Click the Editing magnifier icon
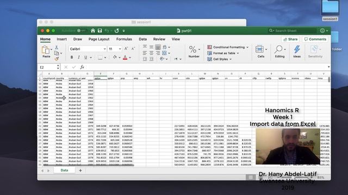Image resolution: width=348 pixels, height=195 pixels. click(x=278, y=49)
